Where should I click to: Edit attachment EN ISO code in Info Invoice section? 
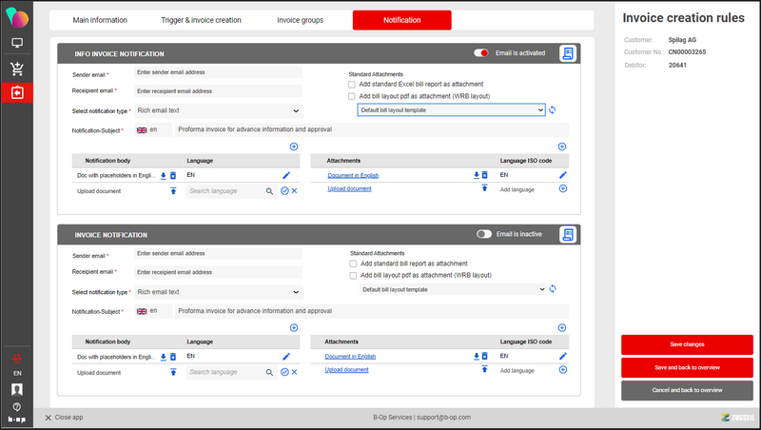563,175
